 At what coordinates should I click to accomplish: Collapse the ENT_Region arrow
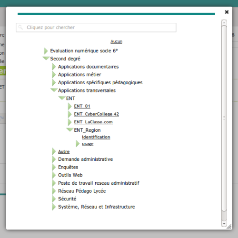(x=70, y=129)
